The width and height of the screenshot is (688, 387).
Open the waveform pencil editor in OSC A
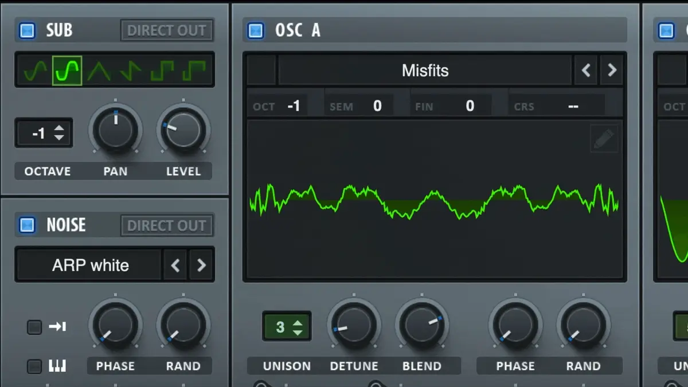(x=604, y=138)
